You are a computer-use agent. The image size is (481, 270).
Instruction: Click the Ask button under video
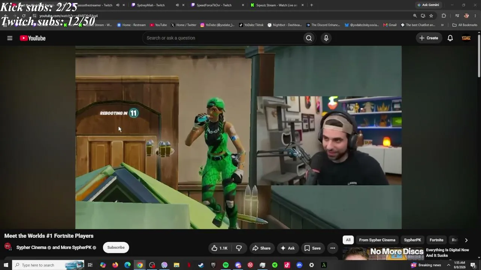click(287, 248)
